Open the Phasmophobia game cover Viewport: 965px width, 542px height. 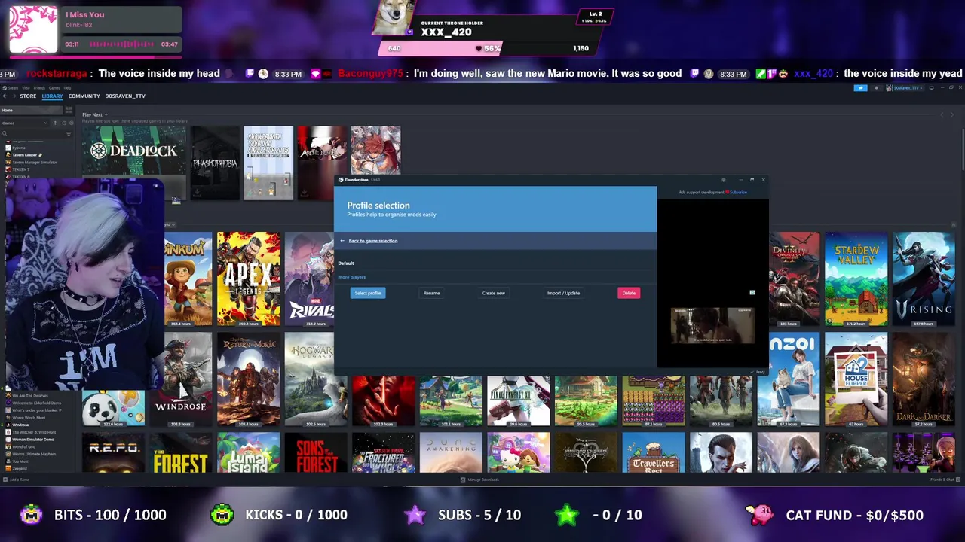point(215,163)
